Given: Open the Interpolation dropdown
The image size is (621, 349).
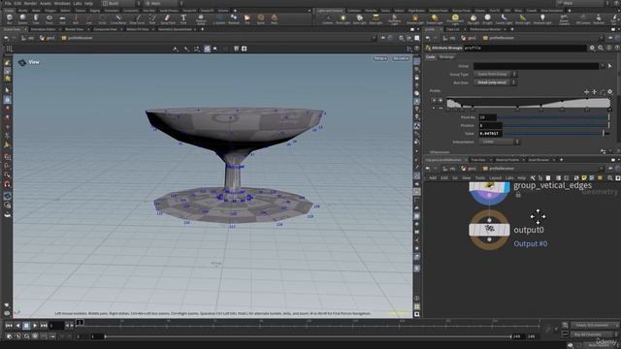Looking at the screenshot, I should (499, 142).
